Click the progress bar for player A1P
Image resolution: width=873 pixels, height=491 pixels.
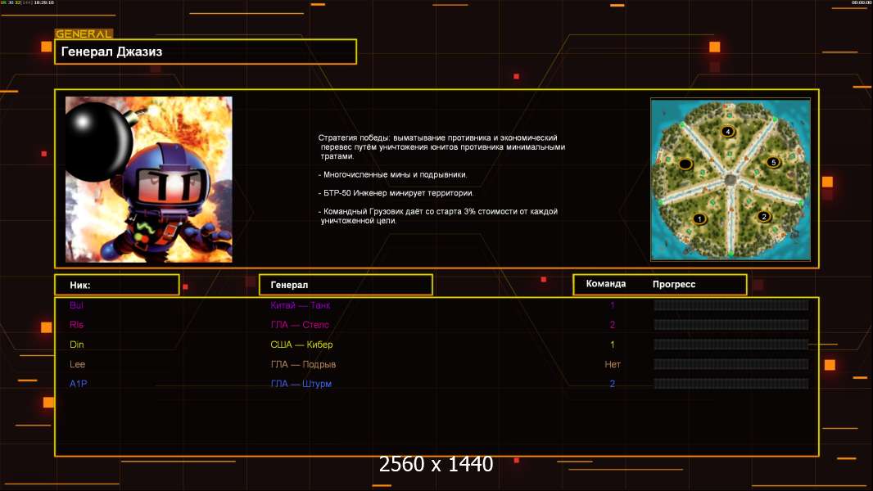(731, 384)
